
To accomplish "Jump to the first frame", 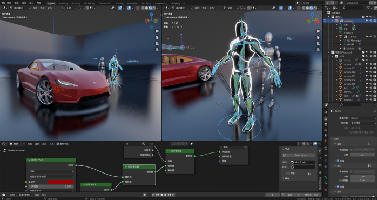I will pyautogui.click(x=153, y=195).
